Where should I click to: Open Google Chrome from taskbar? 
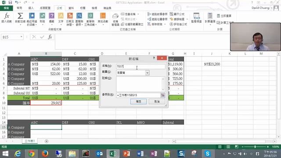click(31, 154)
